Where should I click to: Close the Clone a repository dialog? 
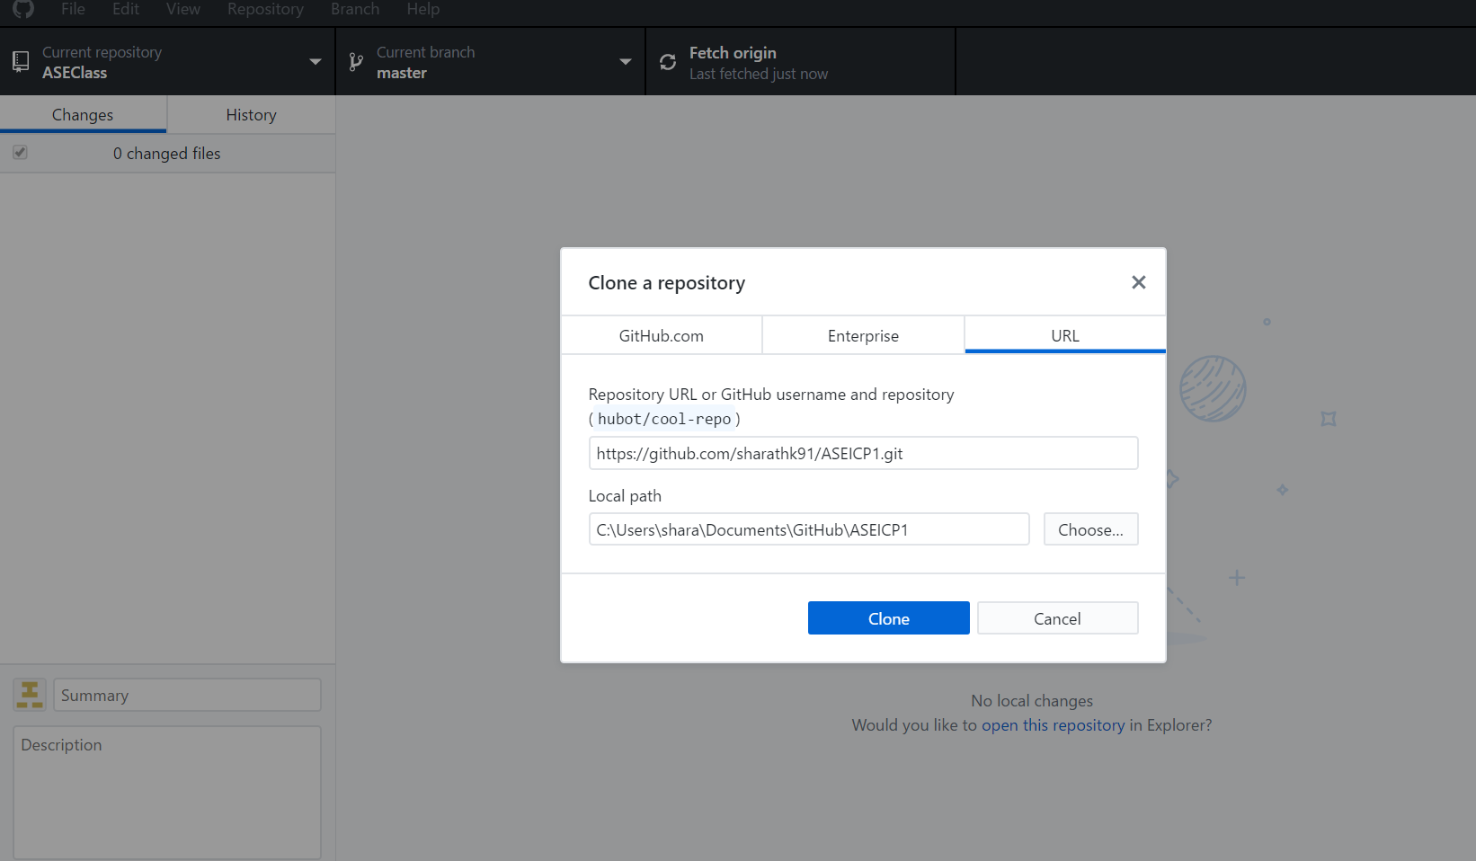tap(1139, 282)
